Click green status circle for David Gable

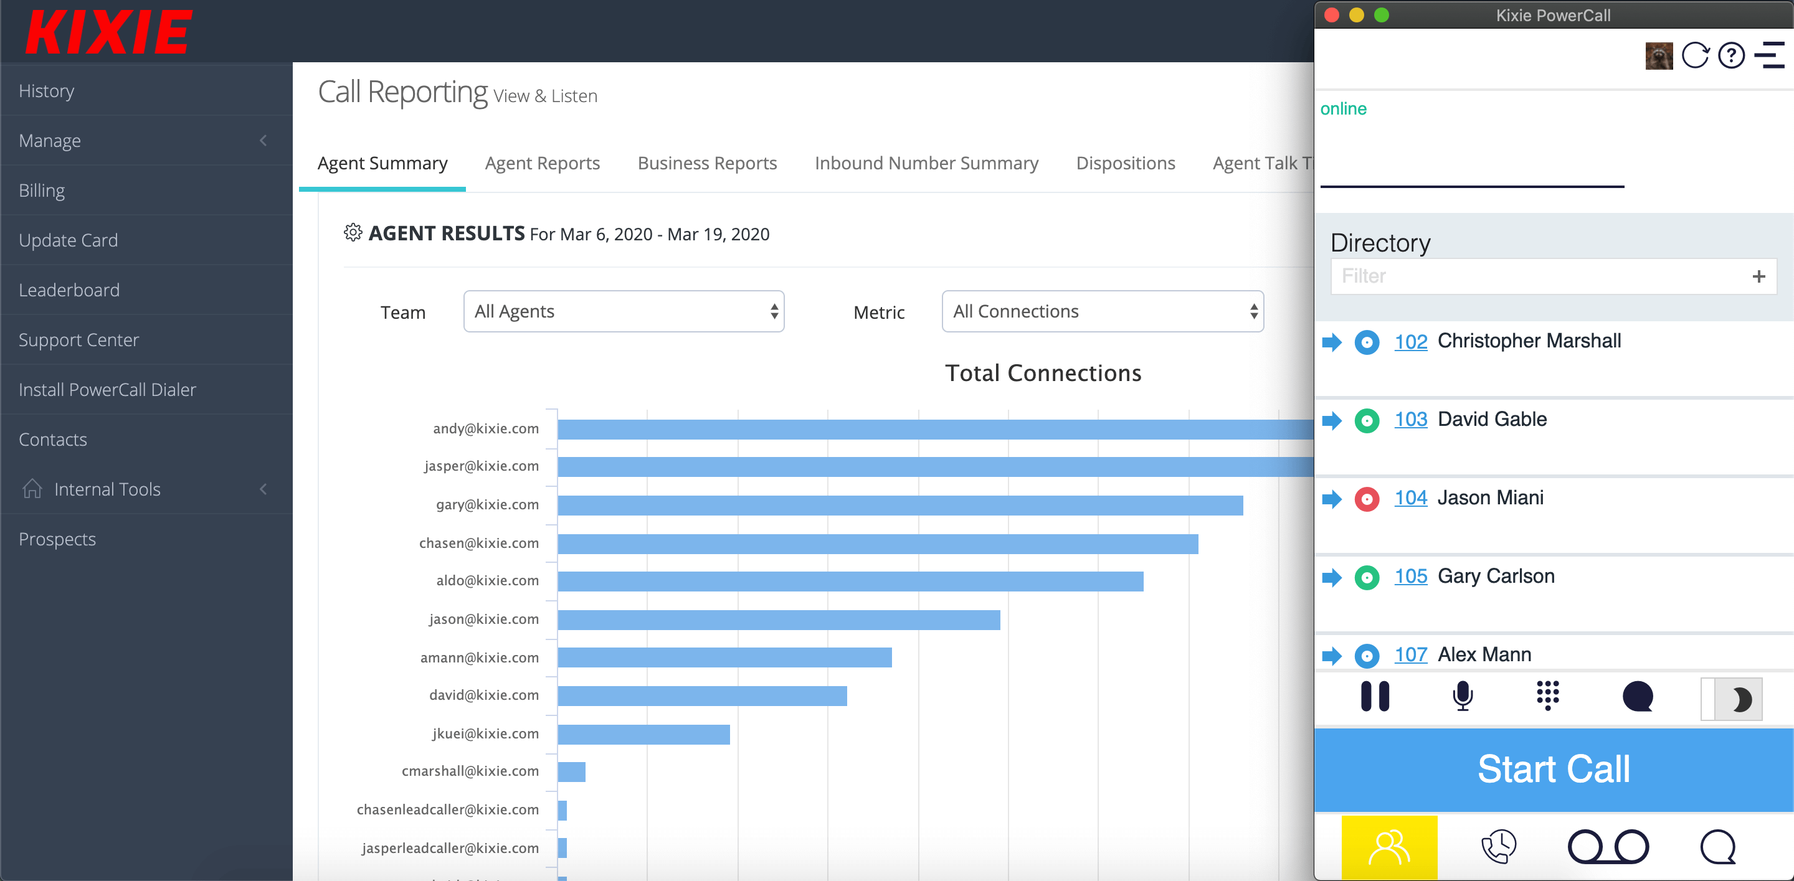click(1367, 420)
